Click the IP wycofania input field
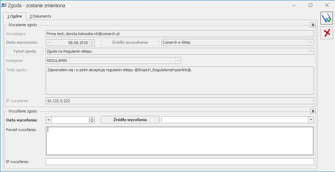335x172 pixels. [180, 162]
